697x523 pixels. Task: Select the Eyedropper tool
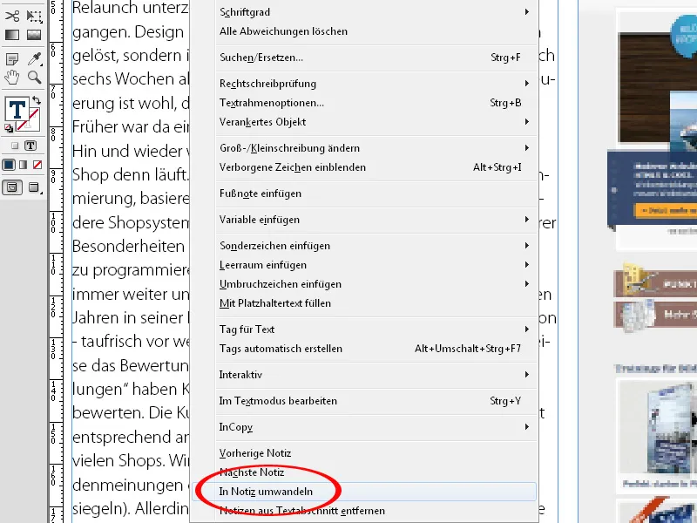[35, 57]
